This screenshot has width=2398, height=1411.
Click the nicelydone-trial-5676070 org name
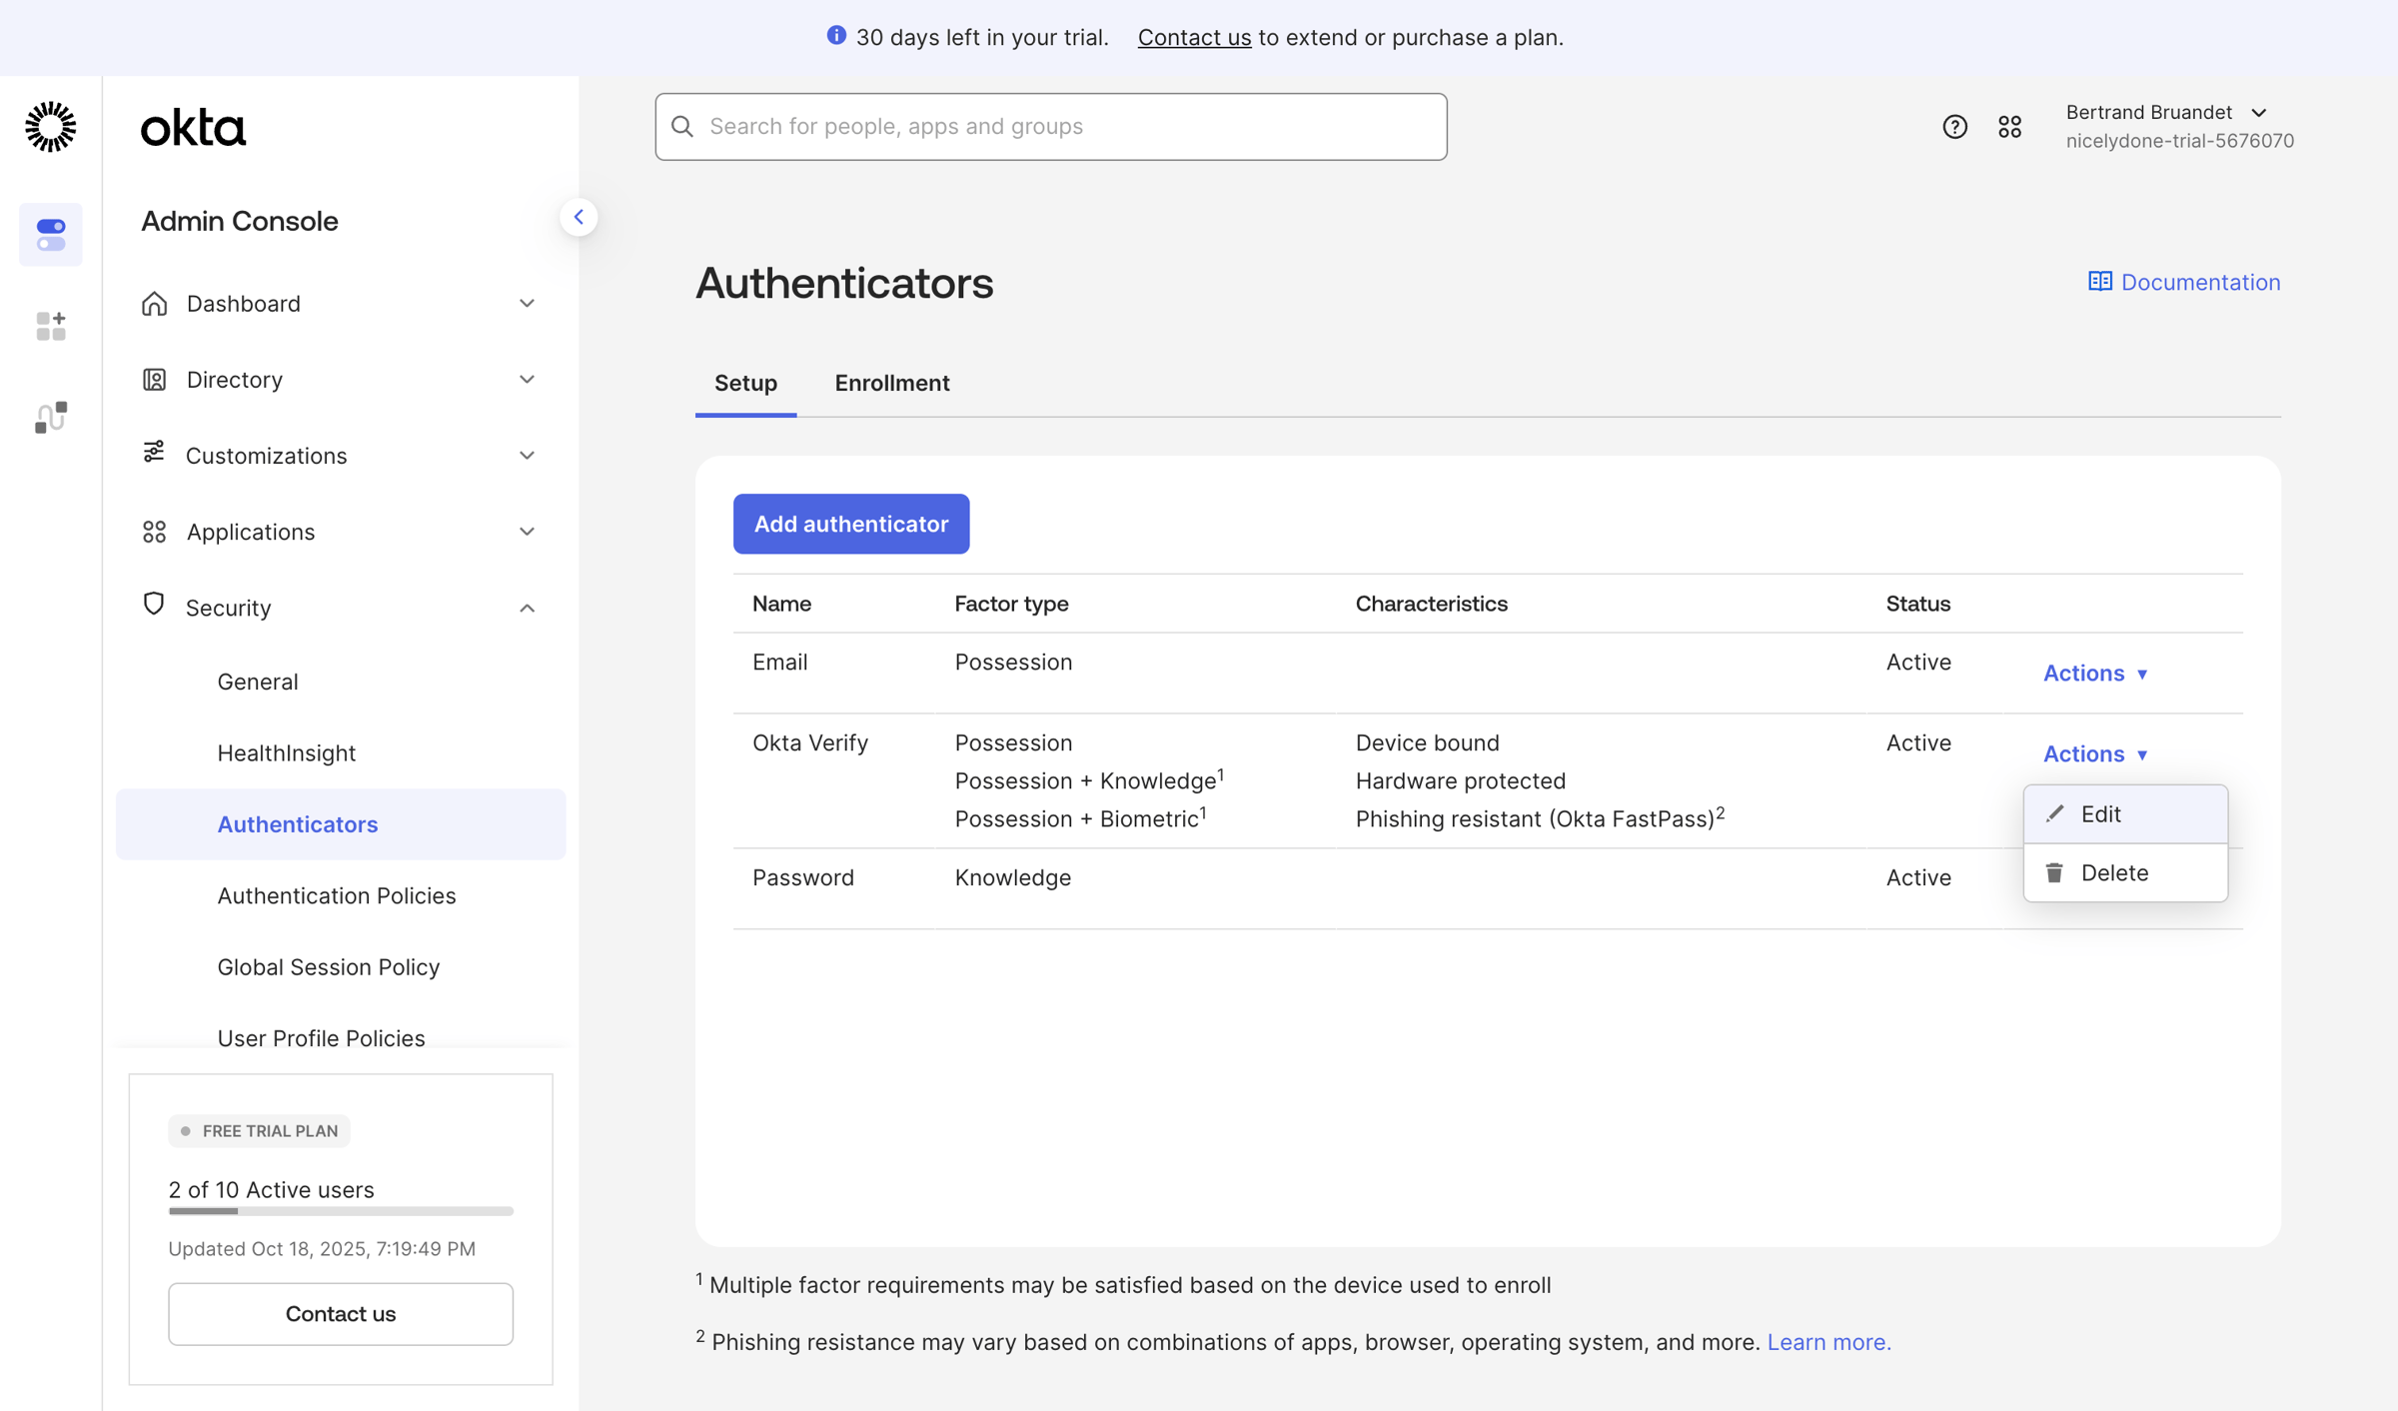coord(2179,141)
